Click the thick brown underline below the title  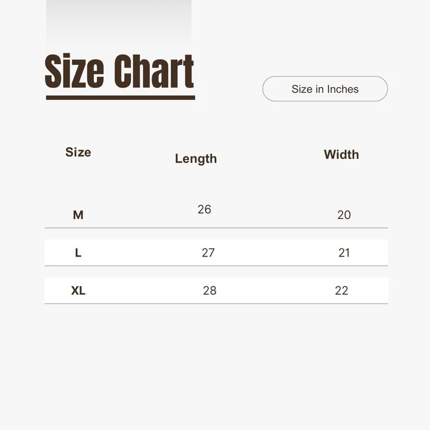click(120, 98)
